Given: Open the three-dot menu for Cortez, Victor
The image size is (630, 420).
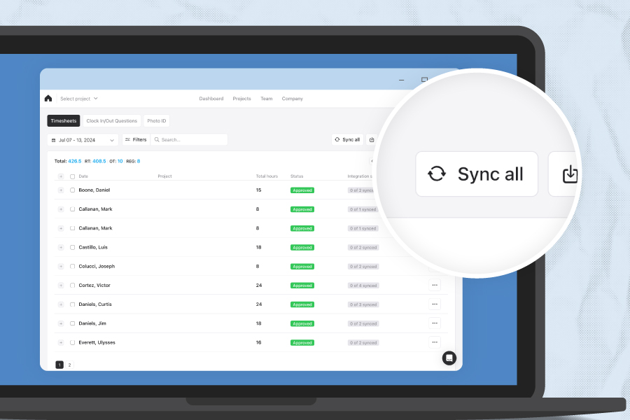Looking at the screenshot, I should 435,285.
